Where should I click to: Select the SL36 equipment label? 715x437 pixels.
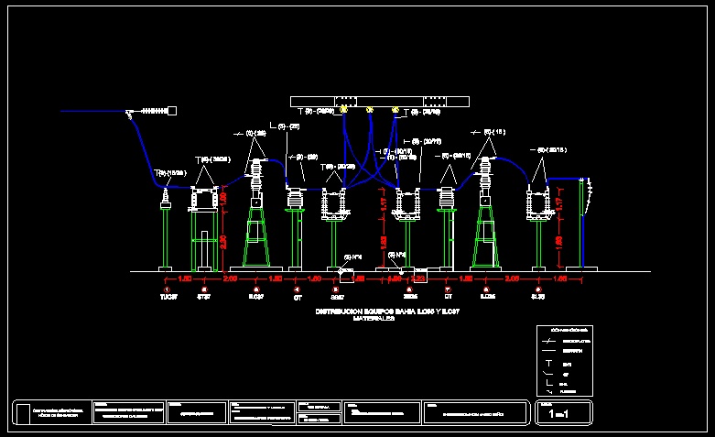pyautogui.click(x=538, y=297)
